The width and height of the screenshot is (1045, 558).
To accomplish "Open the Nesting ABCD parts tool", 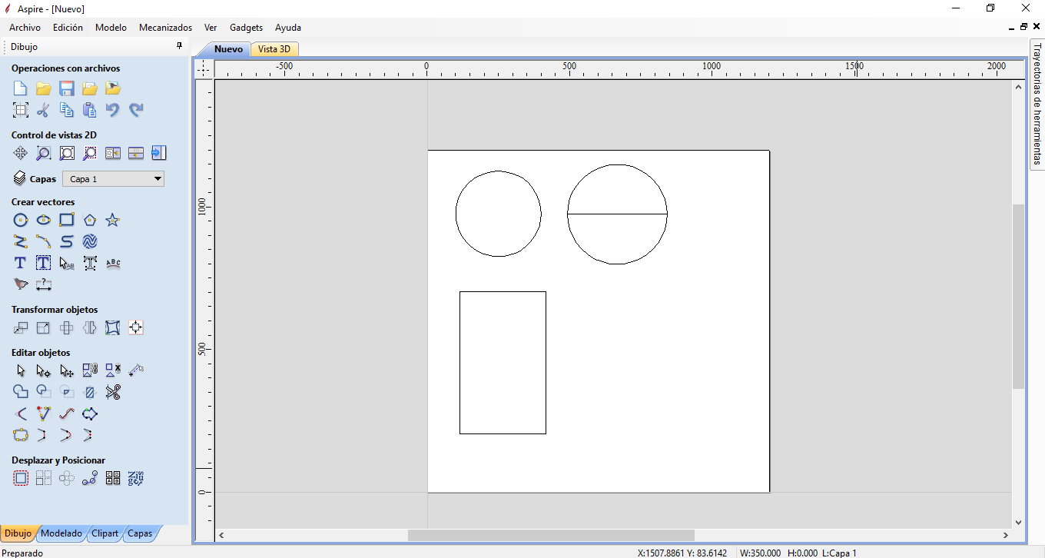I will [x=113, y=479].
